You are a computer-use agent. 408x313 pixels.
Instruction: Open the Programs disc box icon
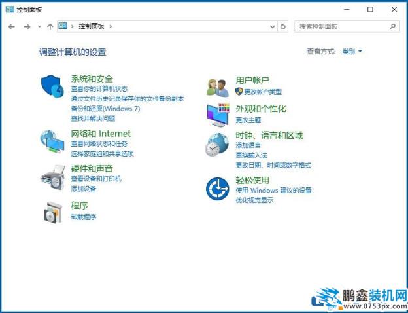click(x=53, y=212)
